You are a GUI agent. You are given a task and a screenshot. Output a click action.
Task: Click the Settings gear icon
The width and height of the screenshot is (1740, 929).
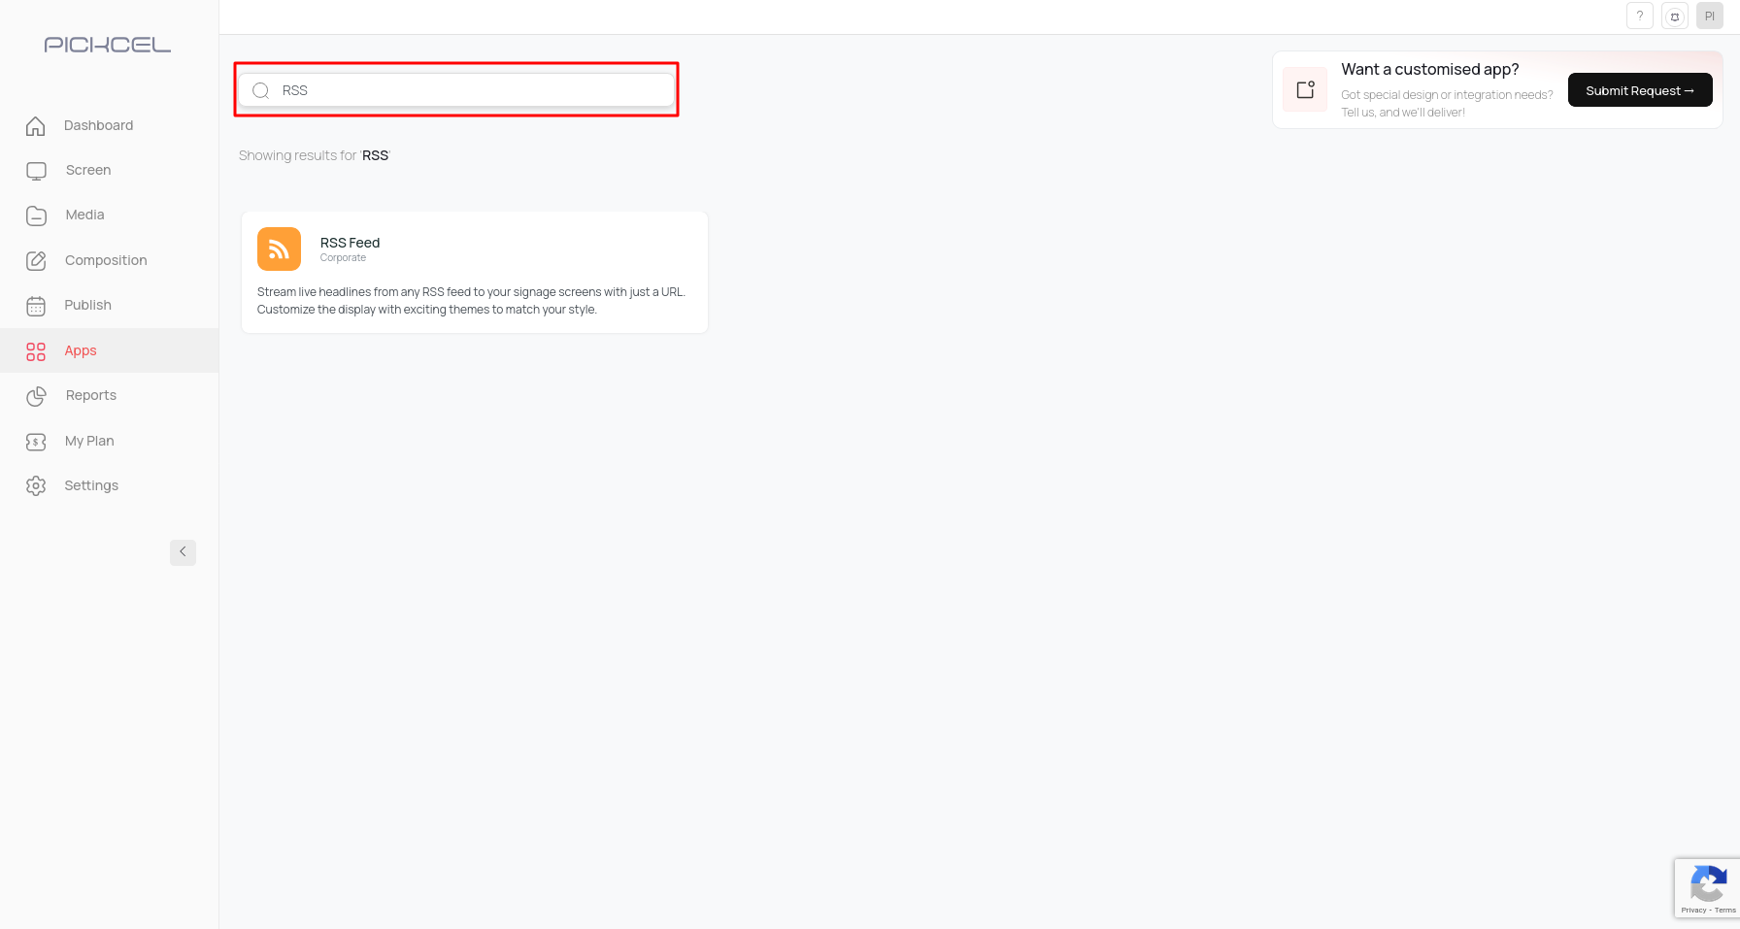[36, 485]
